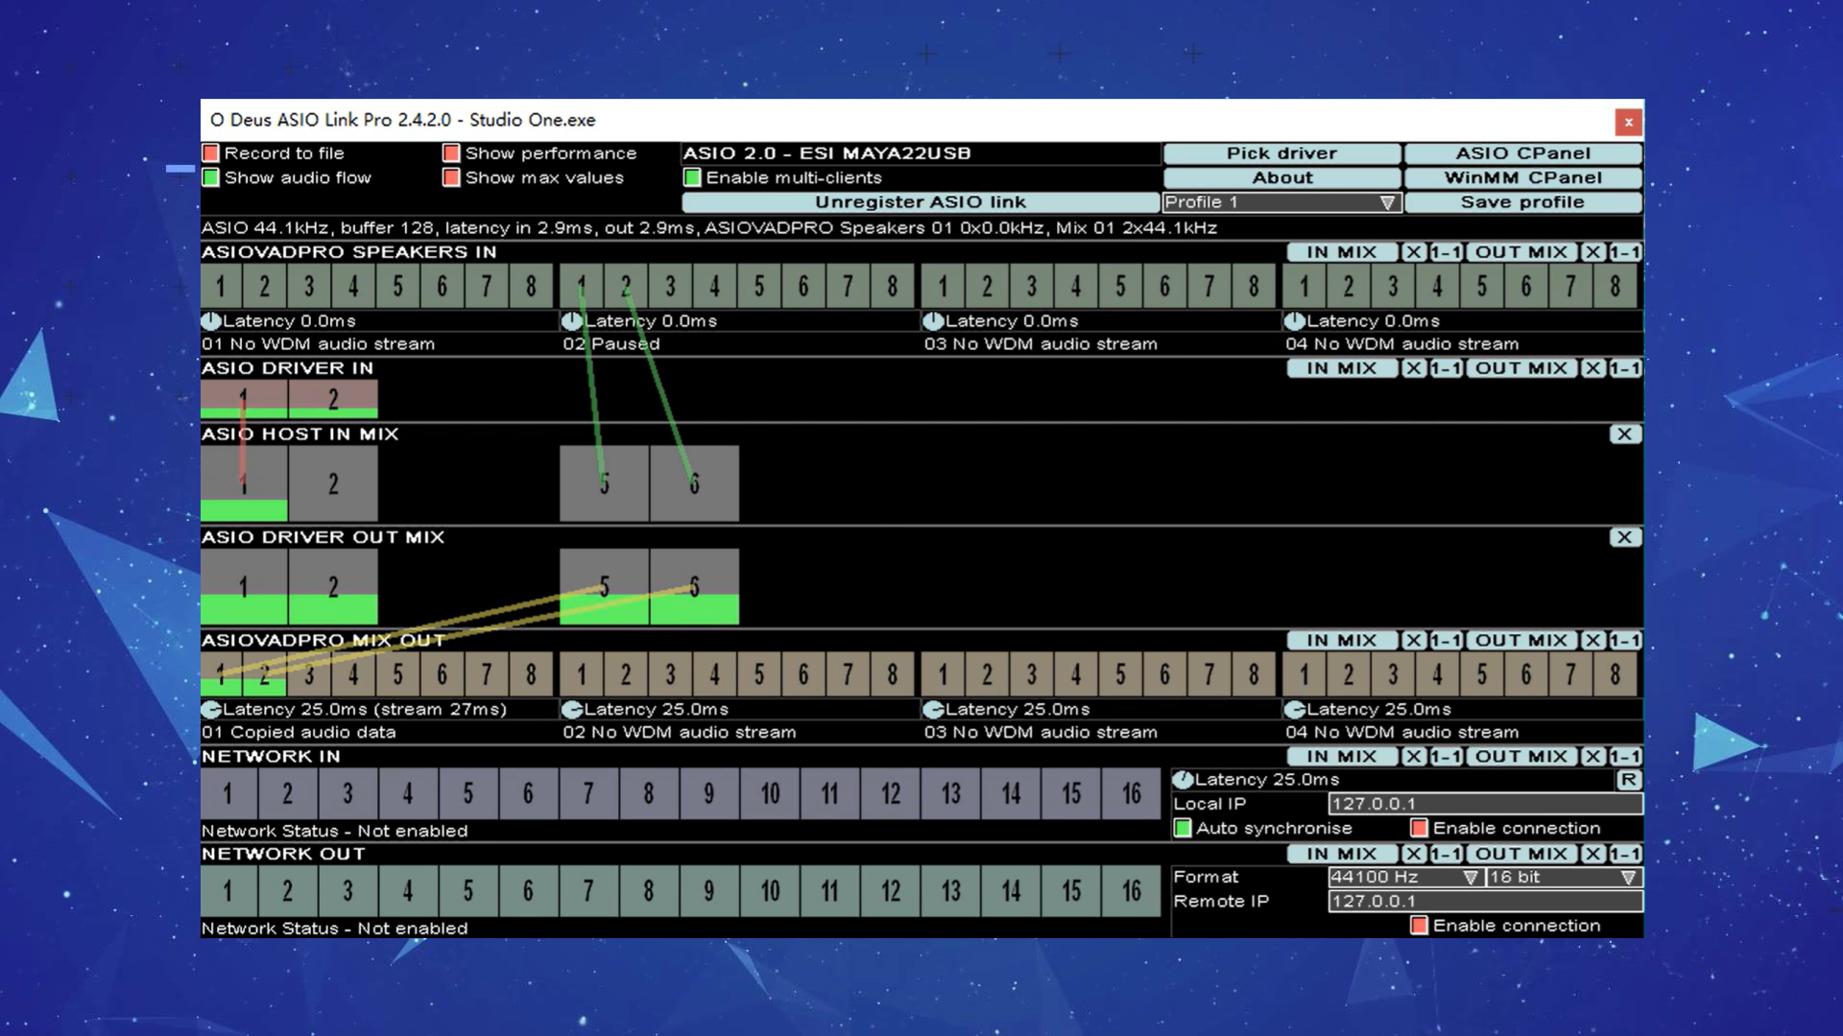Image resolution: width=1843 pixels, height=1036 pixels.
Task: Open the Profile 1 dropdown
Action: tap(1282, 202)
